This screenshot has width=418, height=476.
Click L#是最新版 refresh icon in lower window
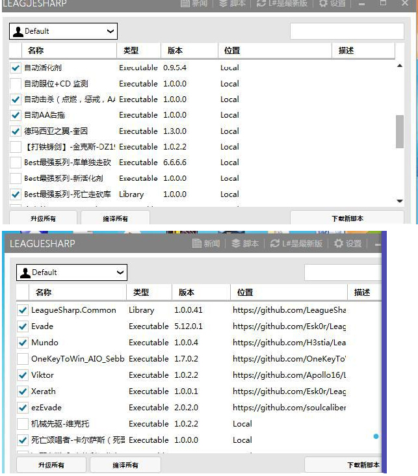pos(276,243)
